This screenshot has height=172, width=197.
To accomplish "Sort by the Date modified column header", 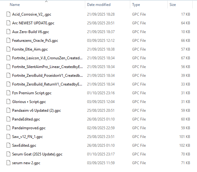I will tap(99, 5).
